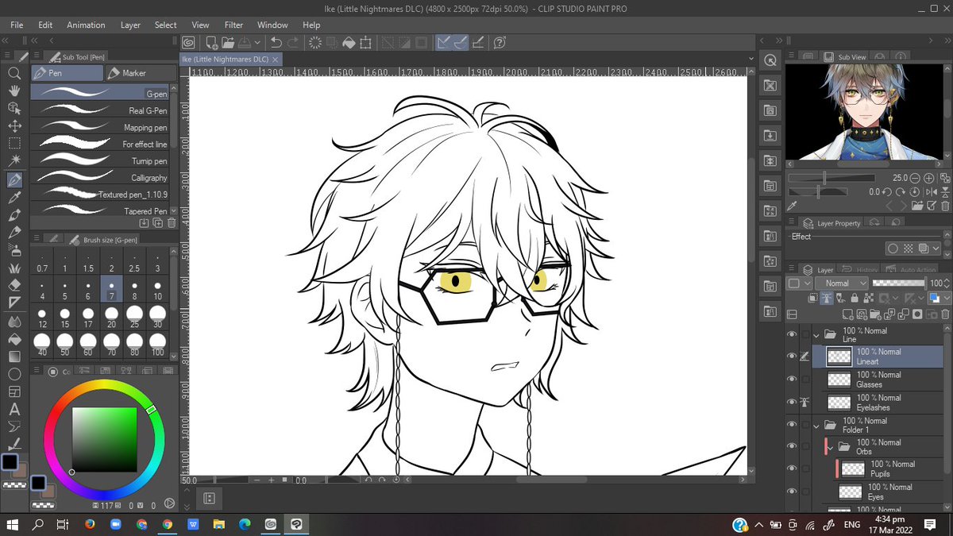Viewport: 953px width, 536px height.
Task: Create a new canvas file
Action: 211,43
